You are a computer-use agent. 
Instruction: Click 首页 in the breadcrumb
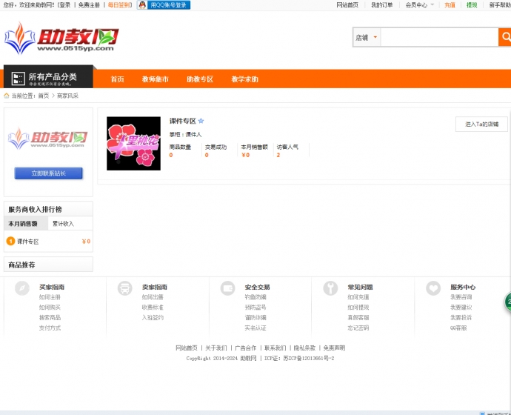[44, 96]
